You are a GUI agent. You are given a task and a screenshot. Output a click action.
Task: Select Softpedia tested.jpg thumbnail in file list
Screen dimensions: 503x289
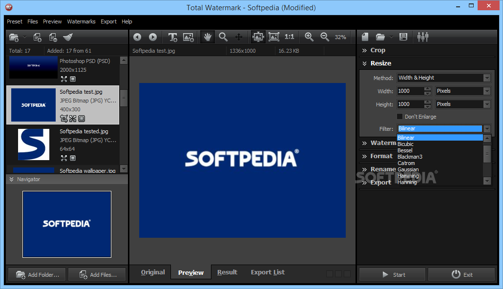coord(34,144)
